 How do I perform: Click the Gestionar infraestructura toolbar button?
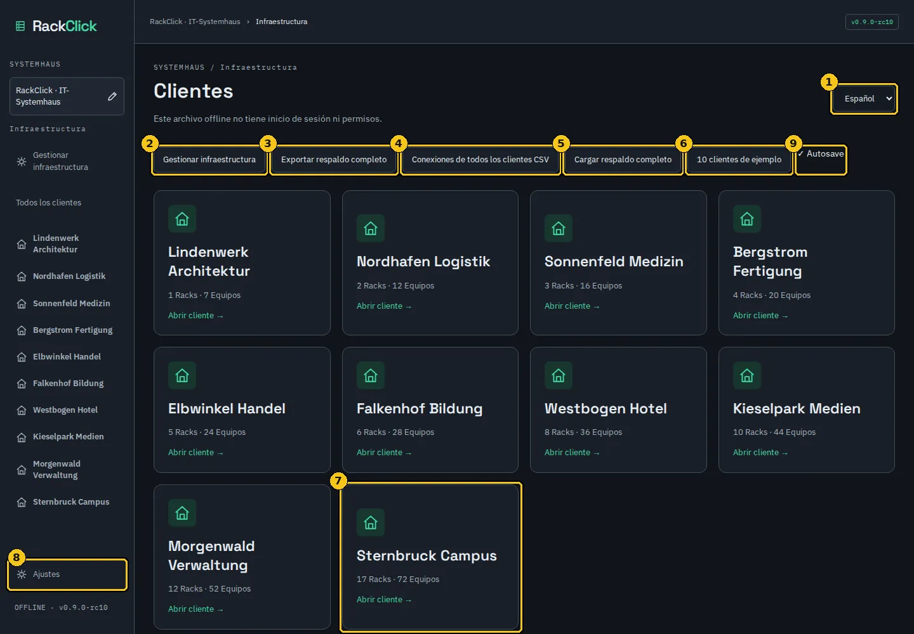point(209,160)
